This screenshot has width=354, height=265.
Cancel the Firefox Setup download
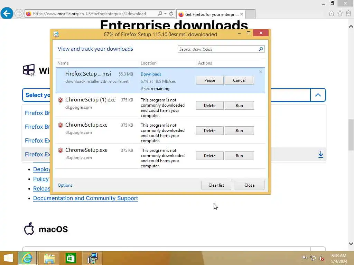coord(239,80)
